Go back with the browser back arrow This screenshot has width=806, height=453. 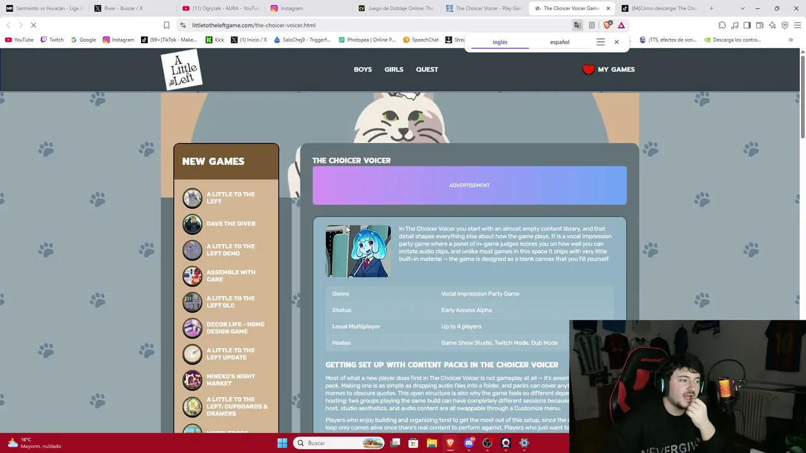tap(8, 25)
